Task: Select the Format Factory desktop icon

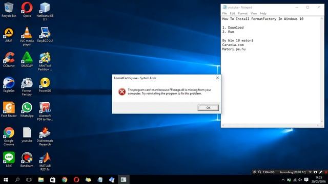Action: tap(27, 86)
